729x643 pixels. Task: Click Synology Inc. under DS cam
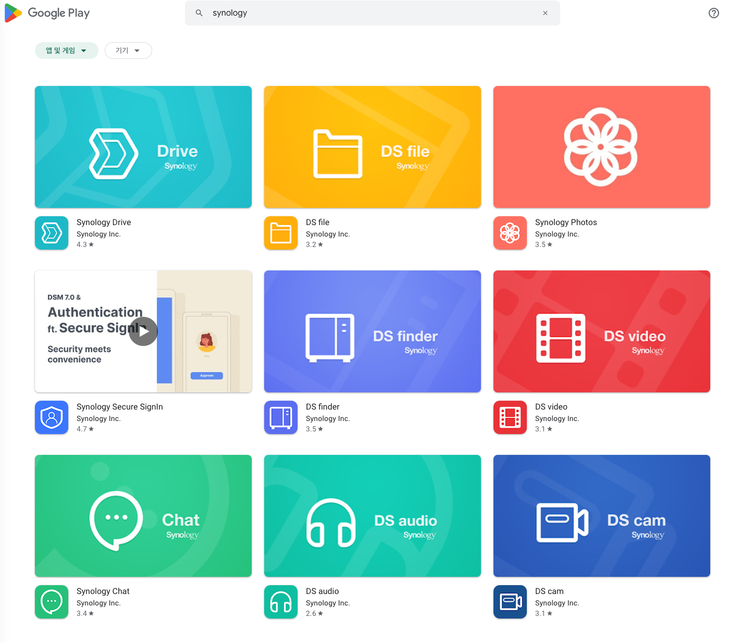pos(557,603)
